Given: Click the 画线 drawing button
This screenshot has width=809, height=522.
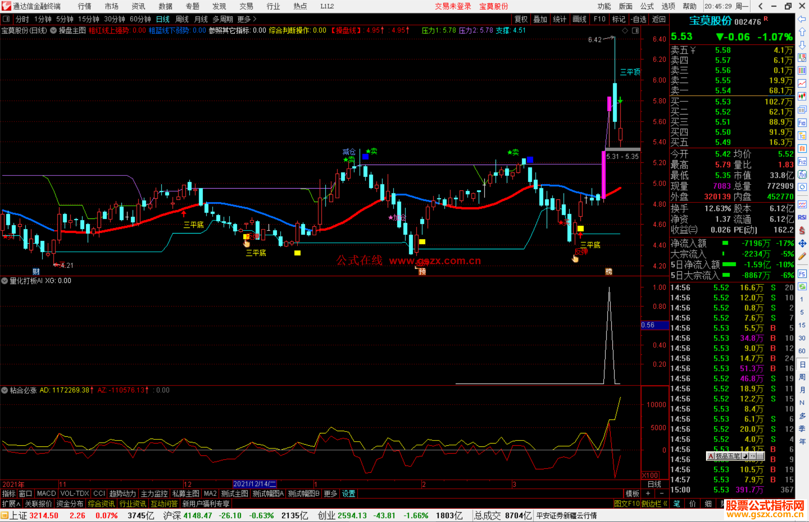Looking at the screenshot, I should click(x=579, y=19).
